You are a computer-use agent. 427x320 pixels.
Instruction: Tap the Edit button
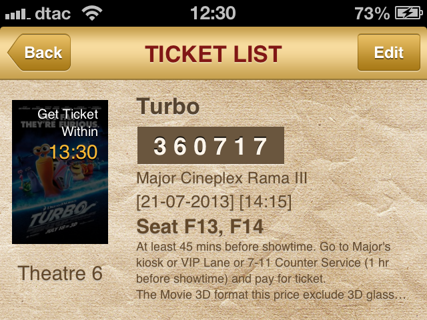pos(388,52)
